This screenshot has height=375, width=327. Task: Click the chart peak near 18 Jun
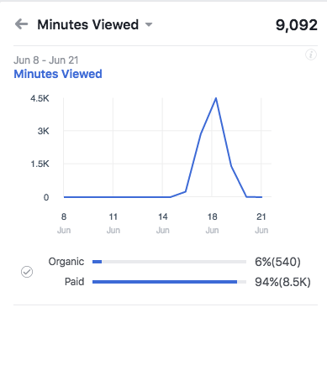coord(216,98)
